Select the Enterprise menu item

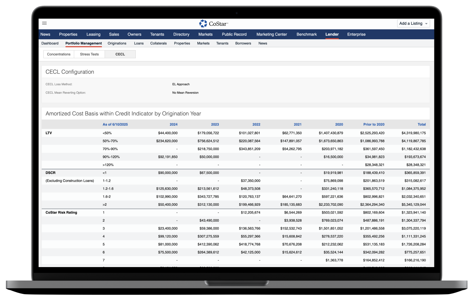click(356, 34)
